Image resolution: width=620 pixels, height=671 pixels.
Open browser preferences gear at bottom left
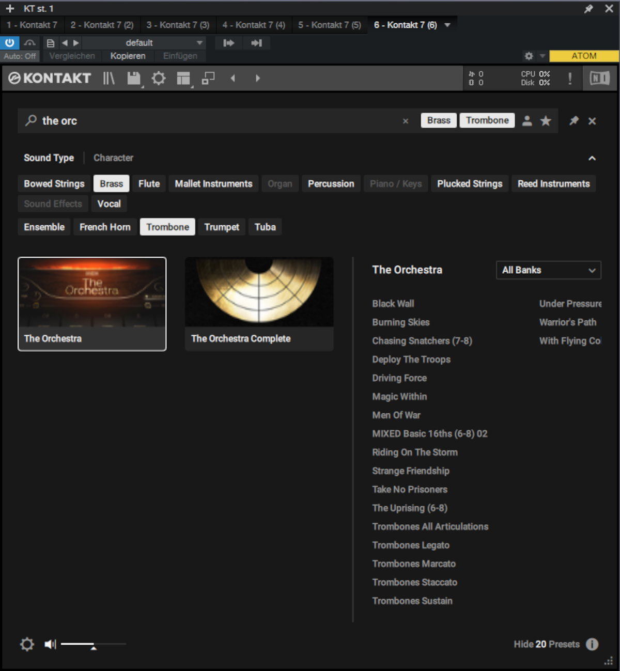(x=27, y=644)
